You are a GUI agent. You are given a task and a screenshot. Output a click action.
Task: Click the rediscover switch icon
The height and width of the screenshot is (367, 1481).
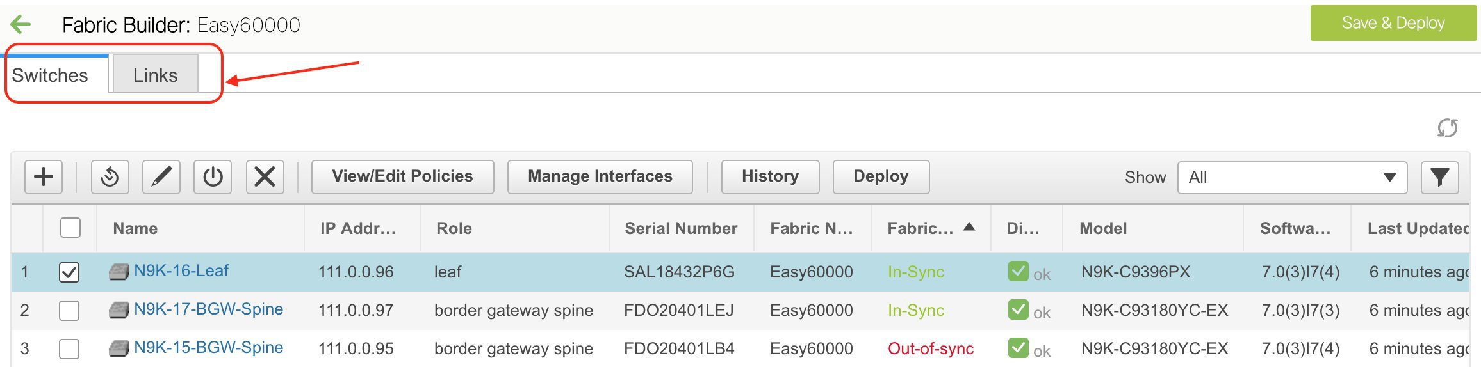[110, 176]
